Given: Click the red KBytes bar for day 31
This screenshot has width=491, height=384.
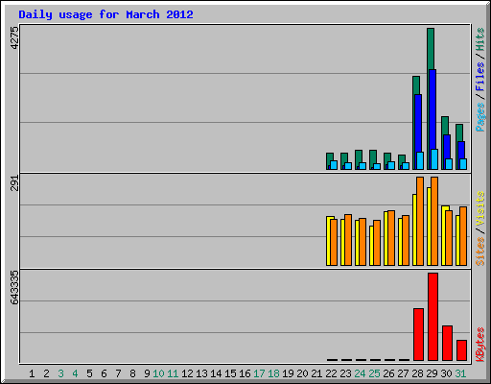Looking at the screenshot, I should [x=461, y=350].
